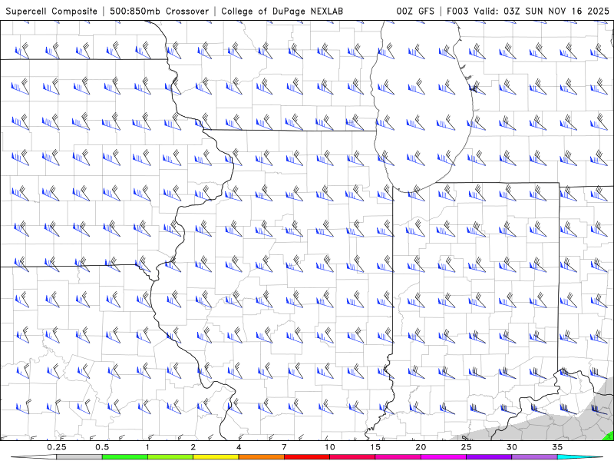This screenshot has width=614, height=461.
Task: Click the '30' legend value
Action: click(x=511, y=447)
